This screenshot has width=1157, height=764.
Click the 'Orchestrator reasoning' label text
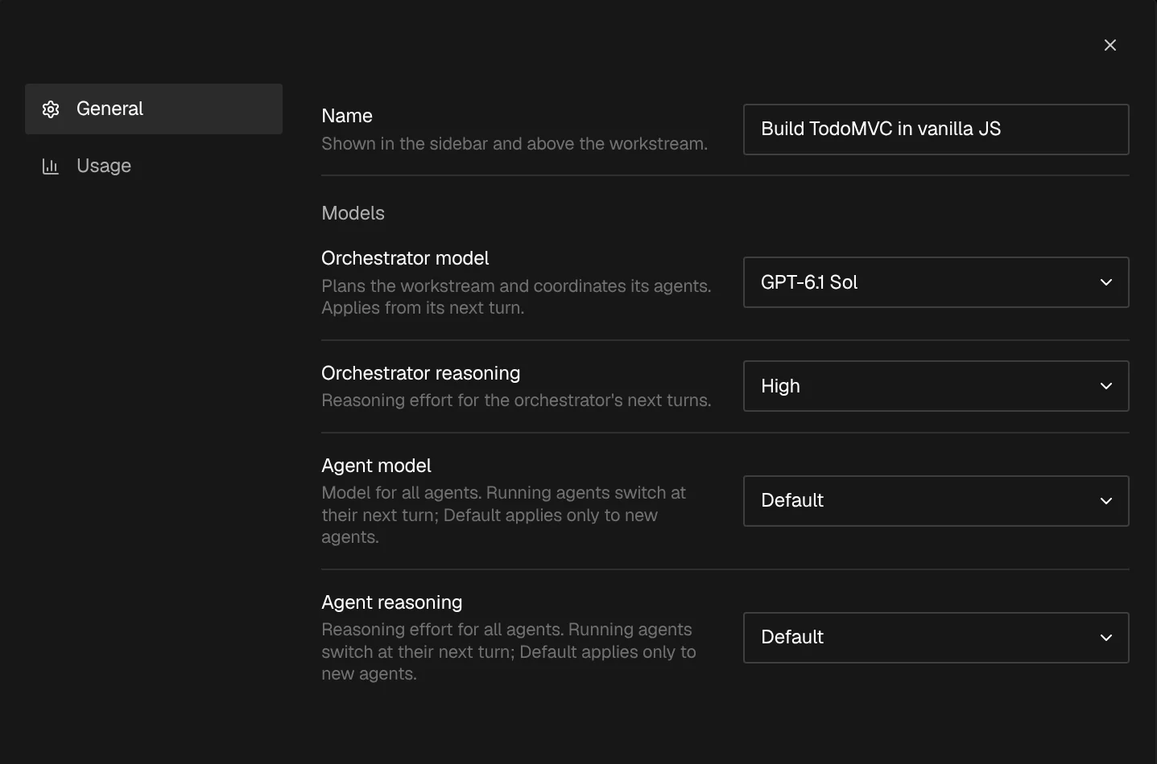(x=420, y=373)
